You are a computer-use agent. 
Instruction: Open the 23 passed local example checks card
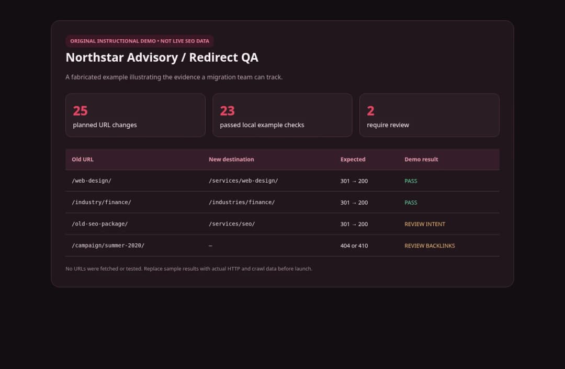coord(282,115)
